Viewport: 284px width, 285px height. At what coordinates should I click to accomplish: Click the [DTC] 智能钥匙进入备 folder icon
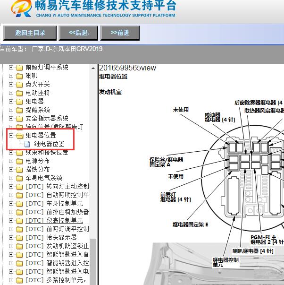point(19,255)
